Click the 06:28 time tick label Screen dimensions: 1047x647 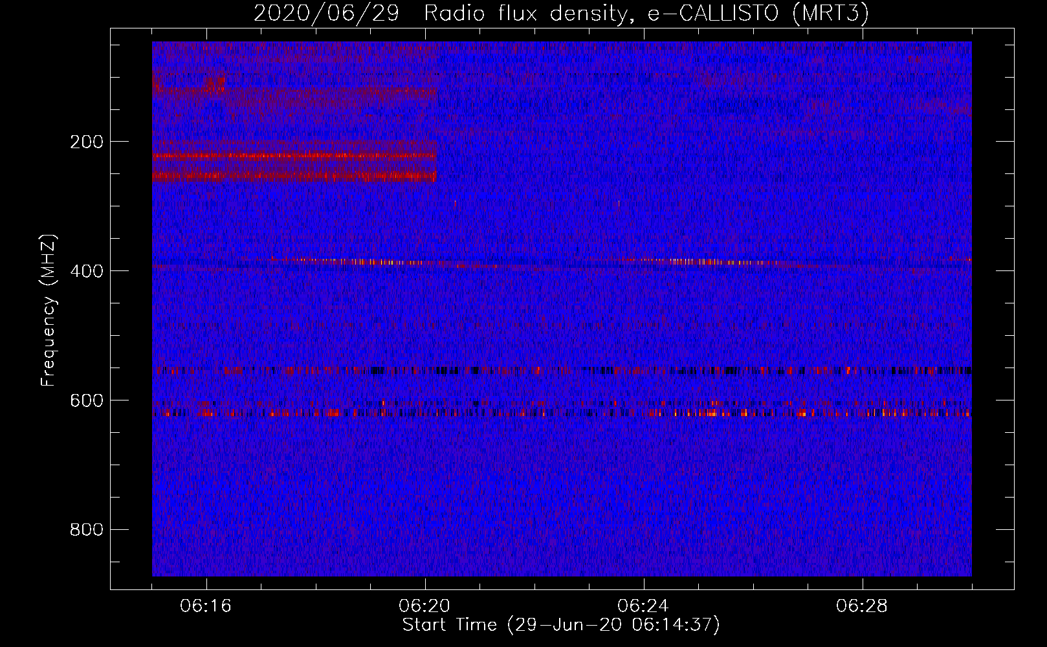coord(862,606)
